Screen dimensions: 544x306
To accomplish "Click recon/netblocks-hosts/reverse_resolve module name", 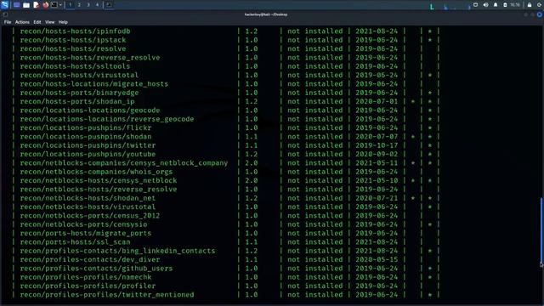I will point(99,190).
